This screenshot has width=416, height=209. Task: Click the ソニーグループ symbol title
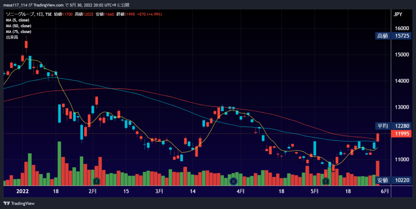[20, 14]
